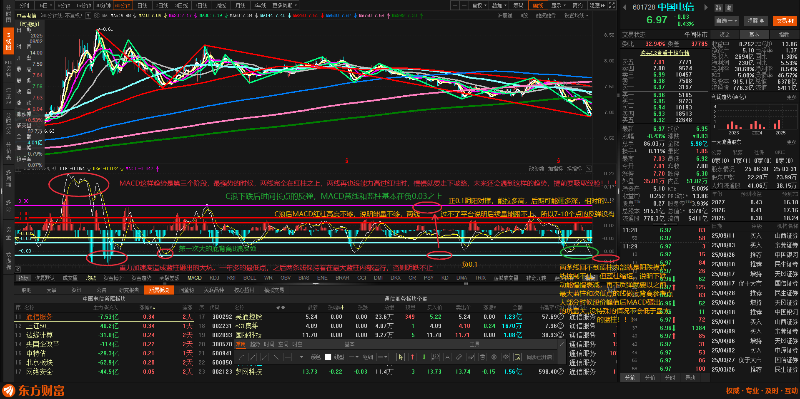This screenshot has width=800, height=399.
Task: Toggle 筹码 chip distribution display
Action: point(518,5)
